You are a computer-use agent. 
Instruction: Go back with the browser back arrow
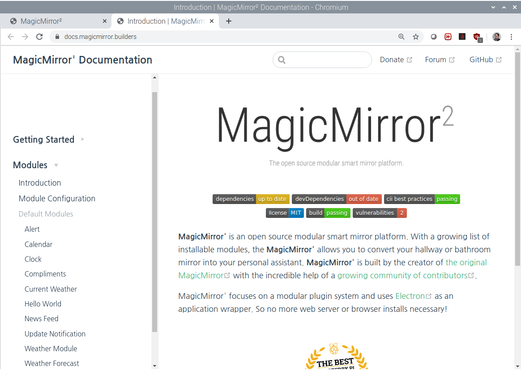tap(11, 37)
